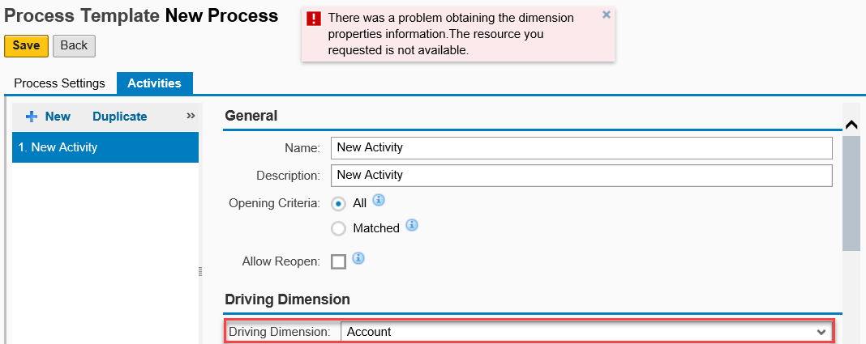Enable the Allow Reopen checkbox

pos(339,261)
